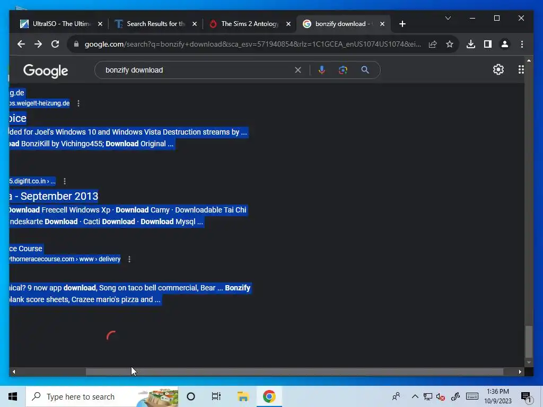Screen dimensions: 543x407
Task: Open Google quick settings gear
Action: coord(498,69)
